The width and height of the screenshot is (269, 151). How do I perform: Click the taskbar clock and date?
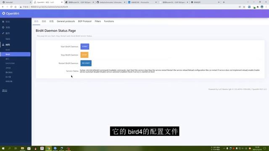click(257, 148)
